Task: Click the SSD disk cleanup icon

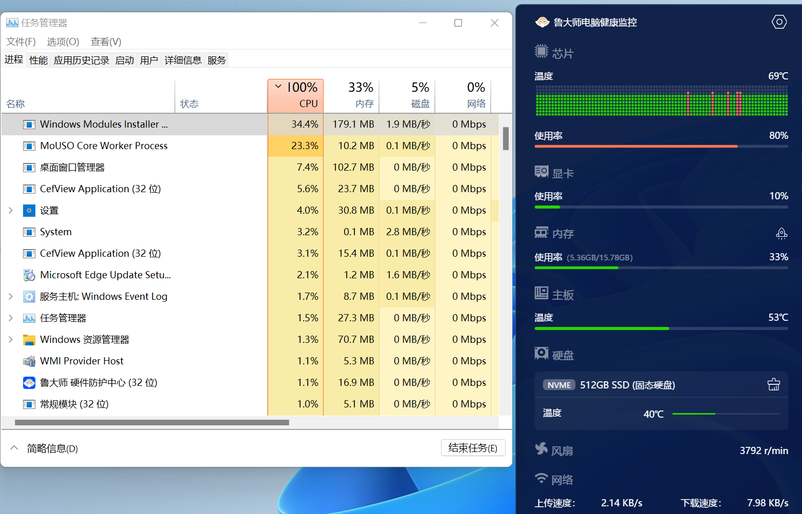Action: tap(774, 384)
